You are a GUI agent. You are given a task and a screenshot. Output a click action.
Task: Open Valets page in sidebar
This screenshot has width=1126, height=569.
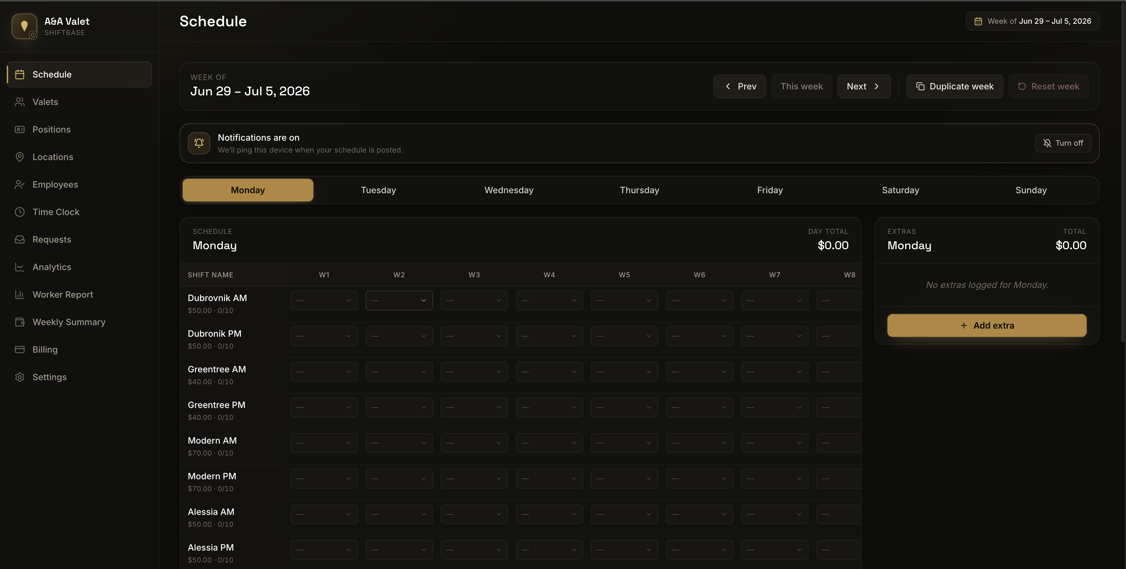[x=79, y=102]
